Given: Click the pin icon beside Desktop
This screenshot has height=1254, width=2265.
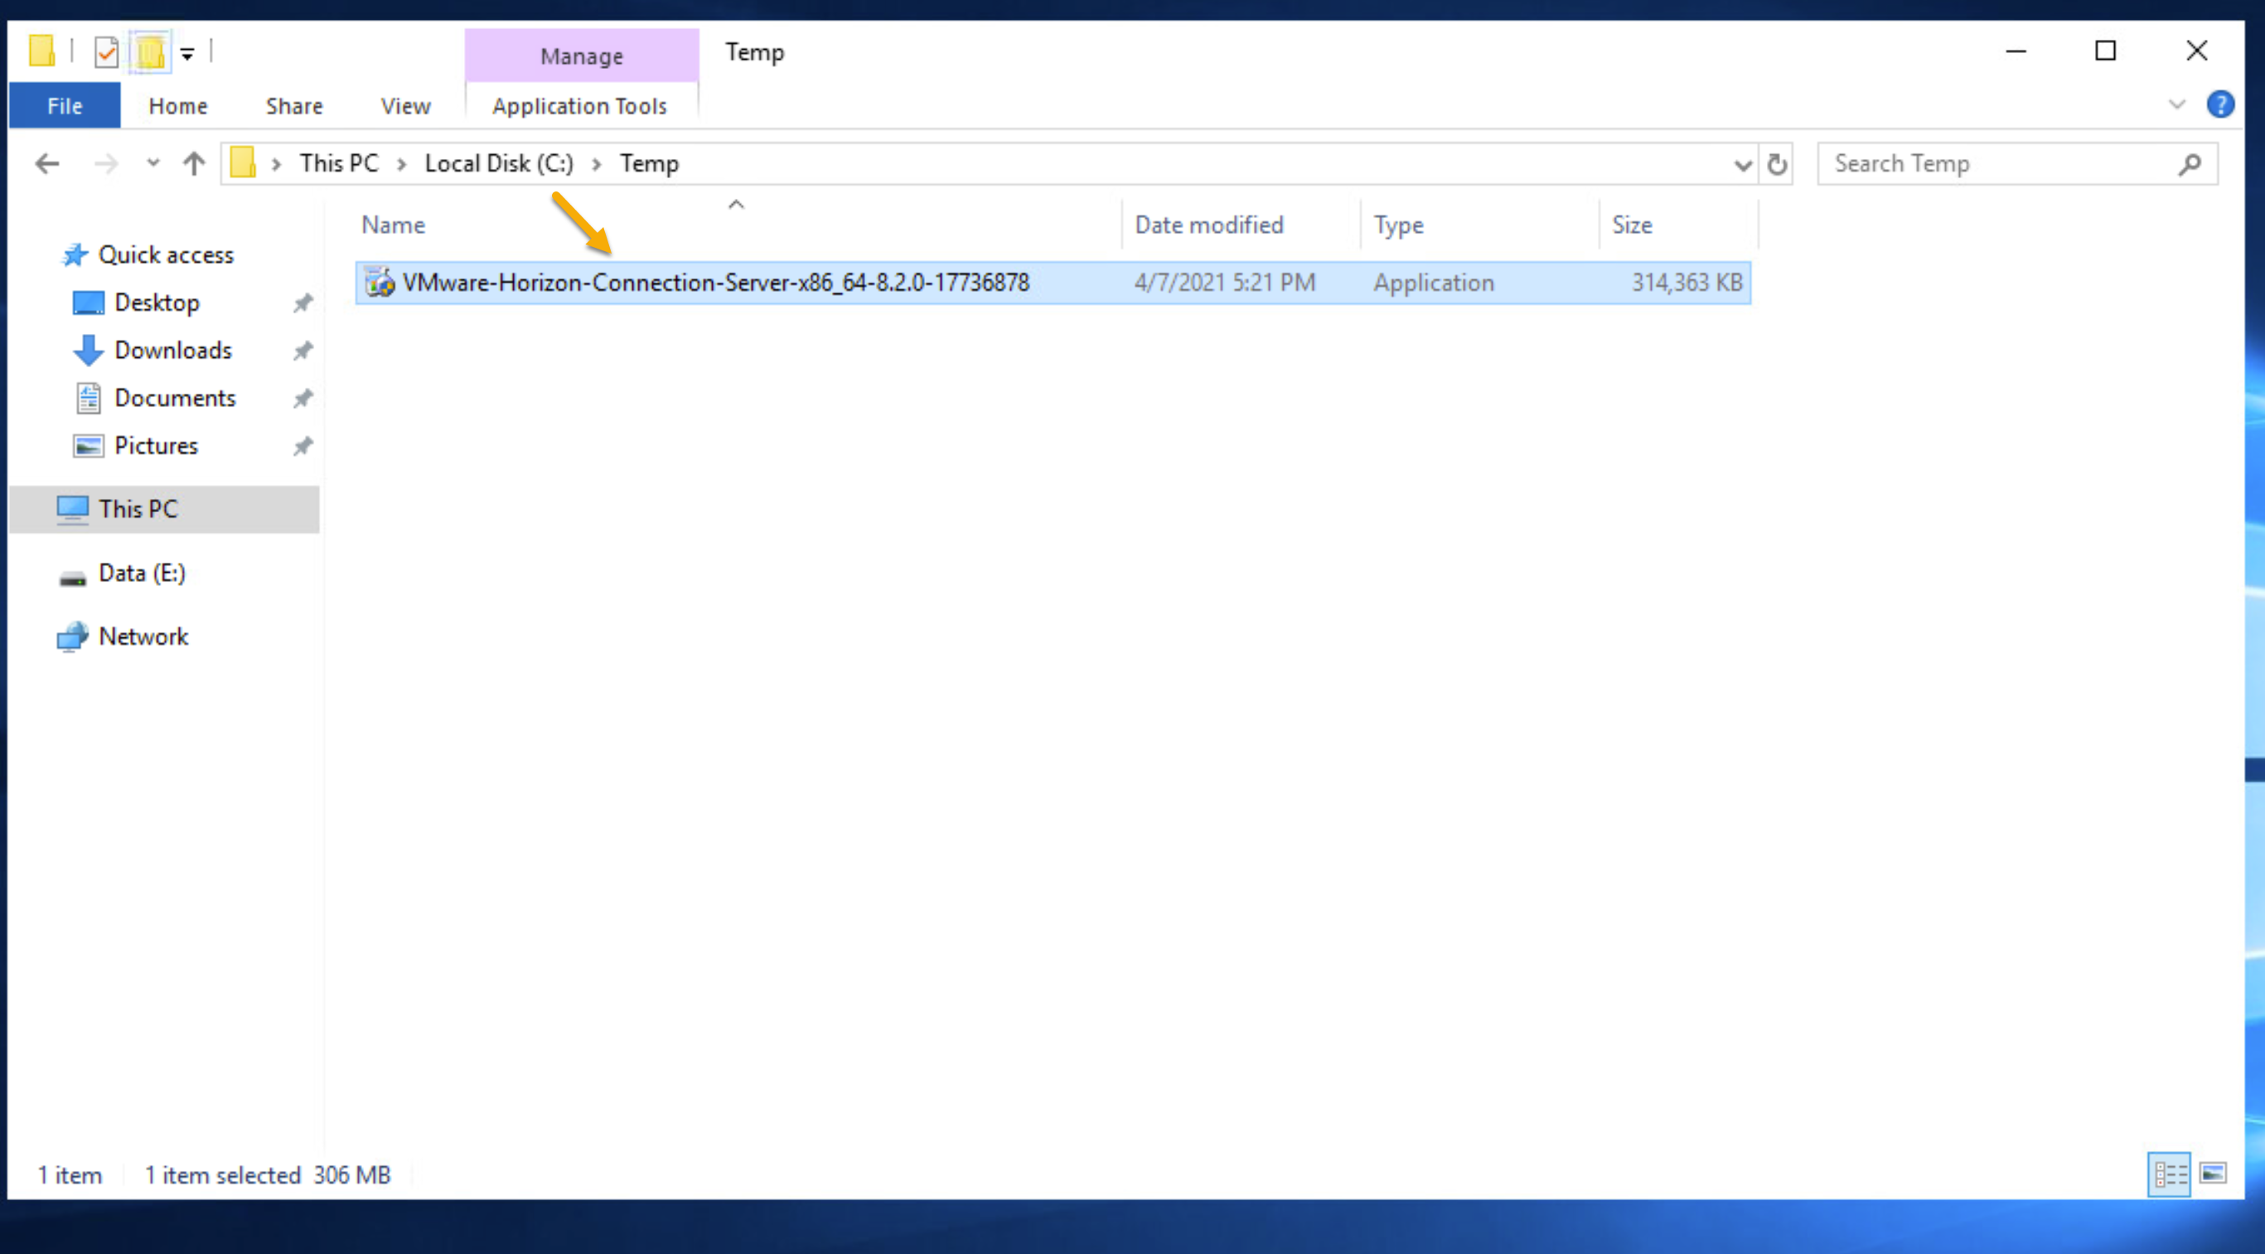Looking at the screenshot, I should tap(303, 303).
